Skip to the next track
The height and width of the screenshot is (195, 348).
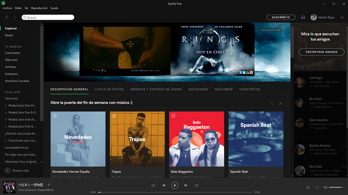pos(186,185)
